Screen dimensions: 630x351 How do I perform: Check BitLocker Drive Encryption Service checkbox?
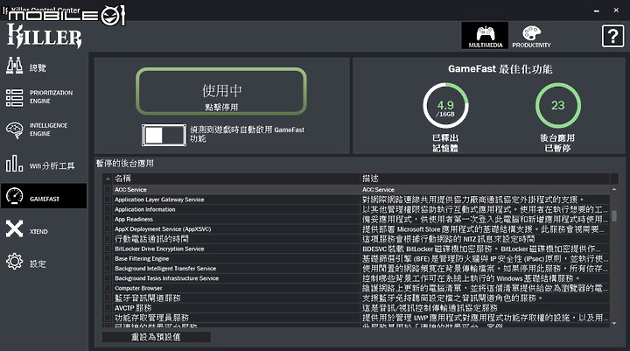108,249
